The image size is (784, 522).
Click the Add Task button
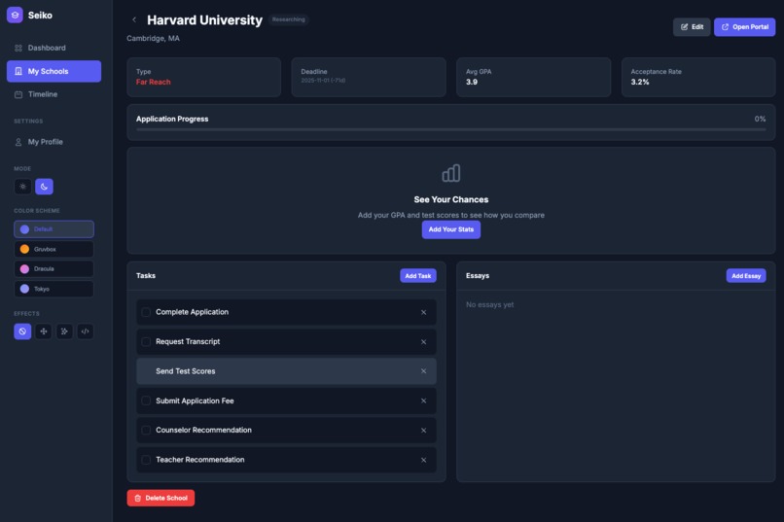[x=418, y=276]
